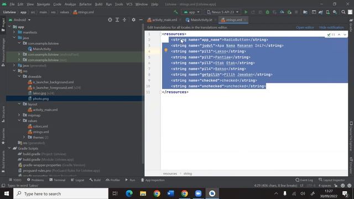Expand all in Project panel
The width and height of the screenshot is (354, 199).
(117, 20)
